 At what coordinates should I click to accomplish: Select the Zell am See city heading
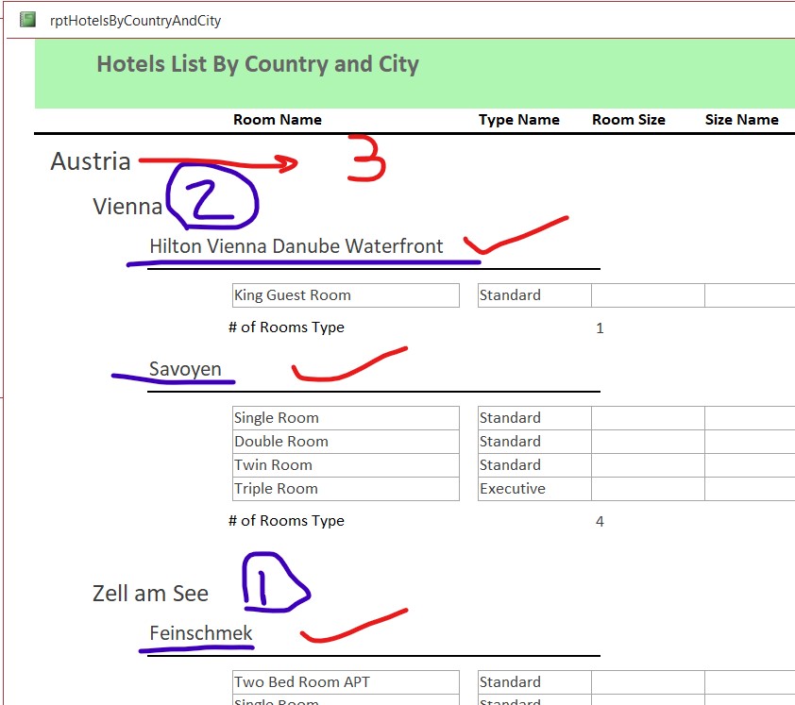tap(150, 594)
